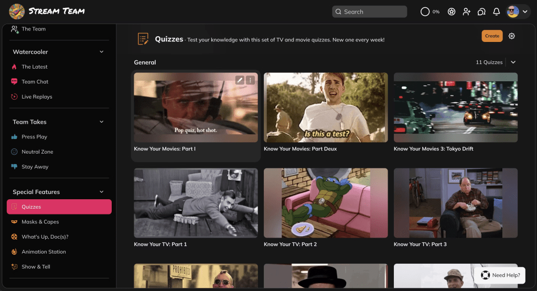Open Masks & Capes sidebar item
Screen dimensions: 537x291
[40, 222]
